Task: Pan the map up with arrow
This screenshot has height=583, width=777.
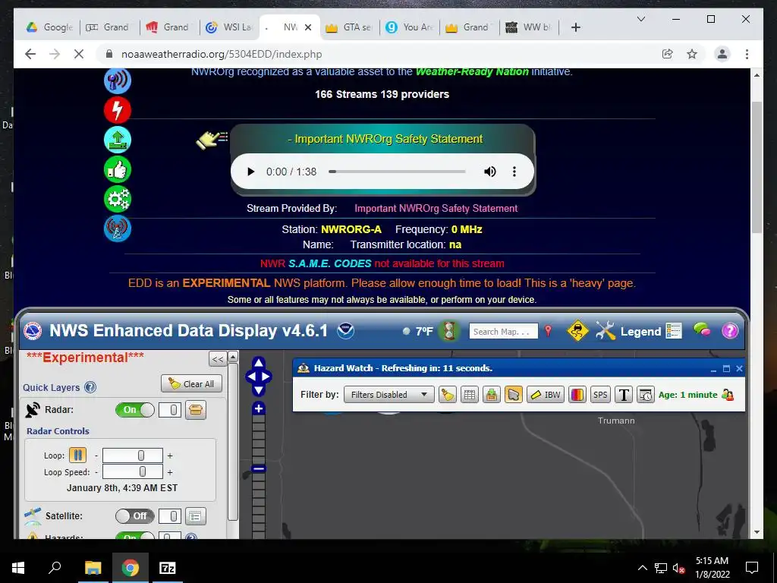Action: tap(259, 363)
